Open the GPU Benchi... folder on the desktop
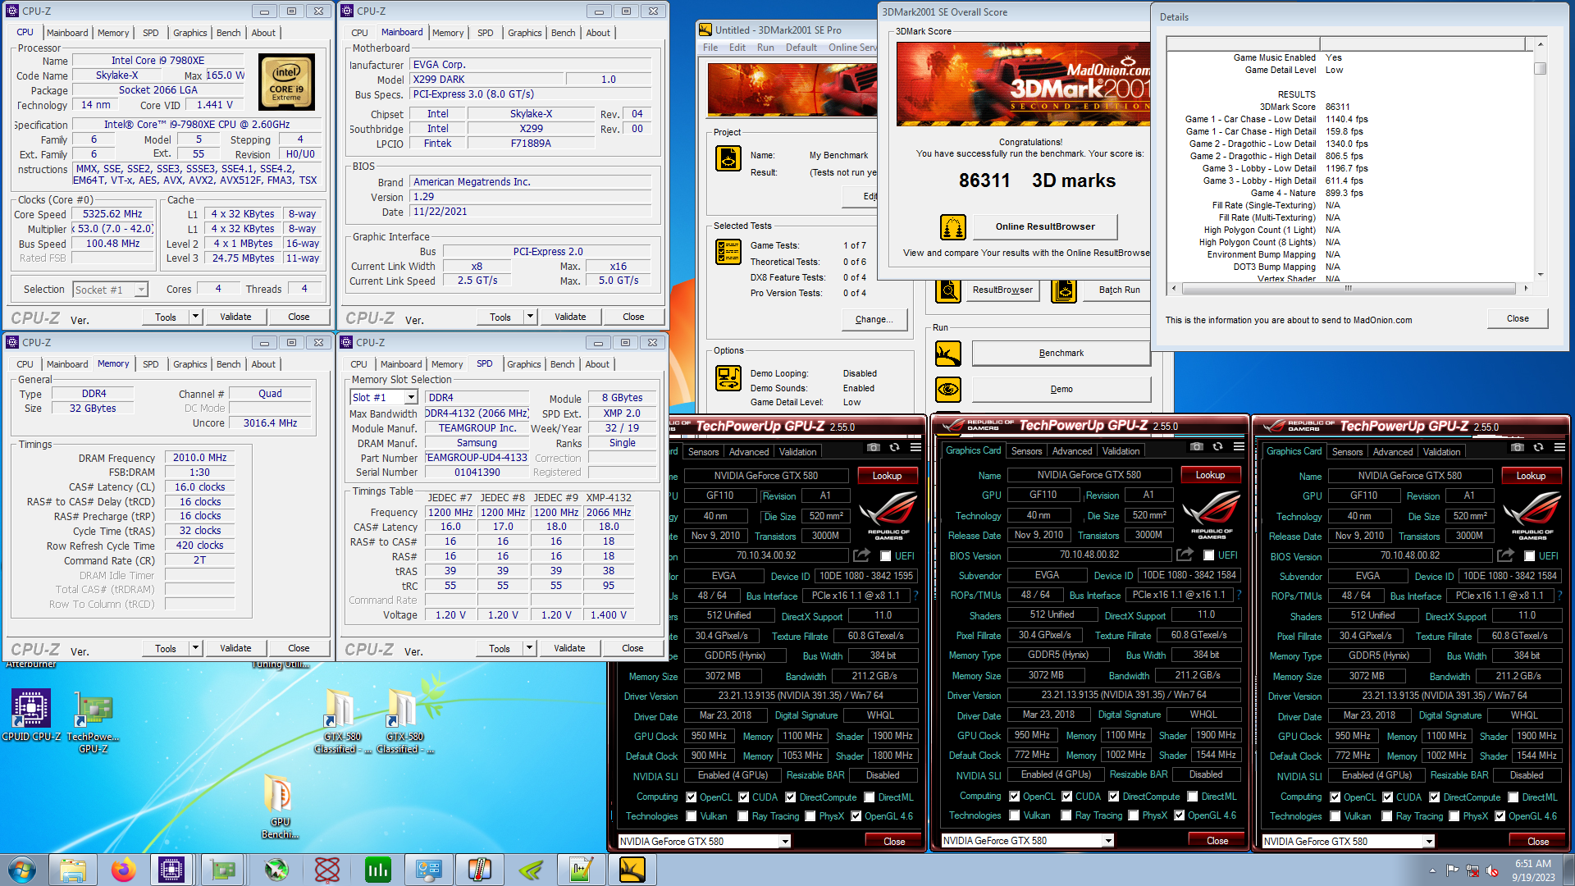1575x886 pixels. (280, 806)
